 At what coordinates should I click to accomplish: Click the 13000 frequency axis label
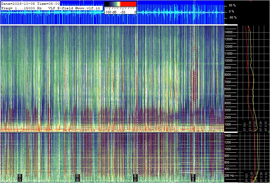pyautogui.click(x=229, y=39)
